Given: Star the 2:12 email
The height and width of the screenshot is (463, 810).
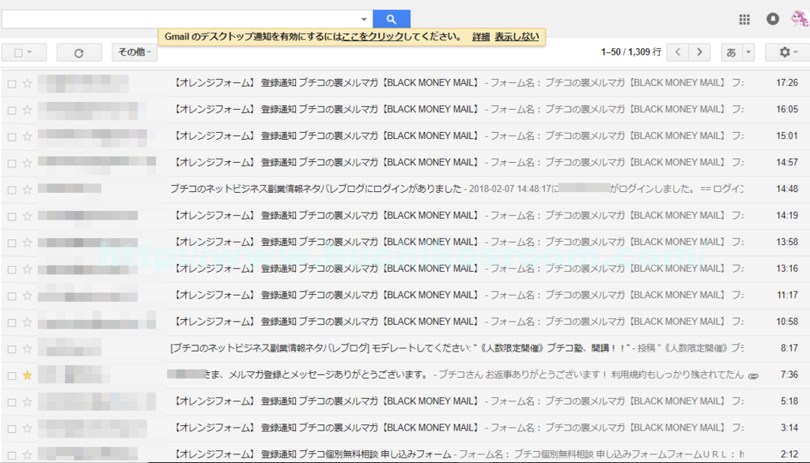Looking at the screenshot, I should pos(28,455).
